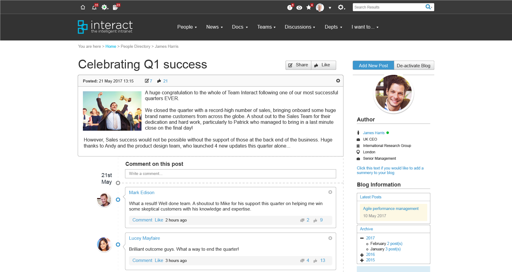Viewport: 512px width, 272px height.
Task: Open the 2017 archive link
Action: (x=370, y=238)
